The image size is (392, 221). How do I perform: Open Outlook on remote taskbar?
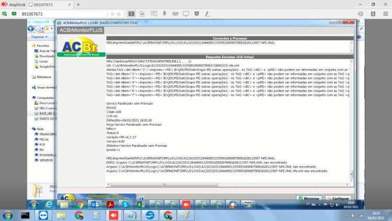pos(95,204)
